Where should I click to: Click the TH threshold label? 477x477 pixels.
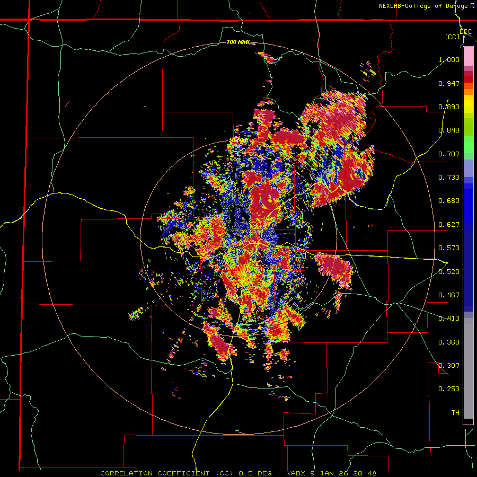coord(455,413)
